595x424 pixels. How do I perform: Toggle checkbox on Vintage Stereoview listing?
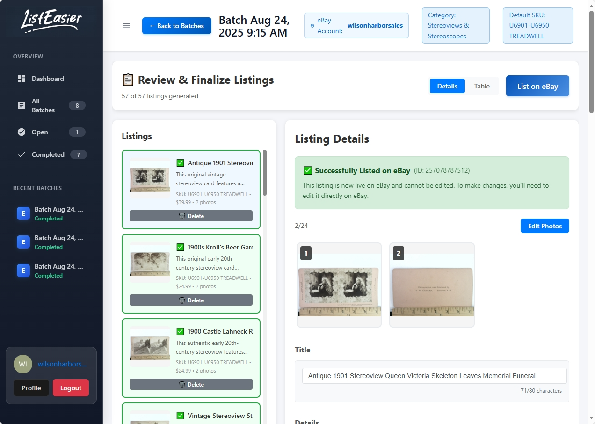coord(180,416)
